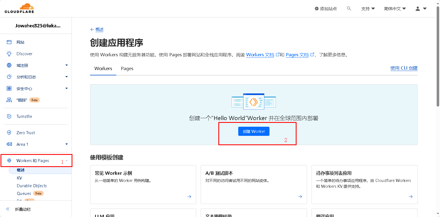Click the 跟踪 network diagram icon
The height and width of the screenshot is (217, 440).
coord(9,100)
